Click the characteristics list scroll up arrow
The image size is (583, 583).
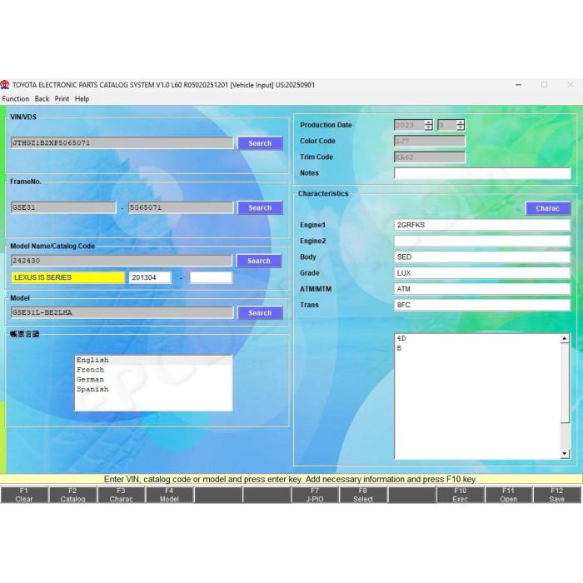(565, 338)
